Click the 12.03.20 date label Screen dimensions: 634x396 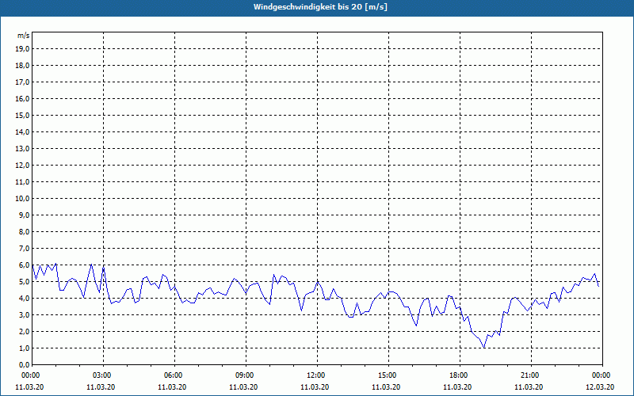coord(600,387)
